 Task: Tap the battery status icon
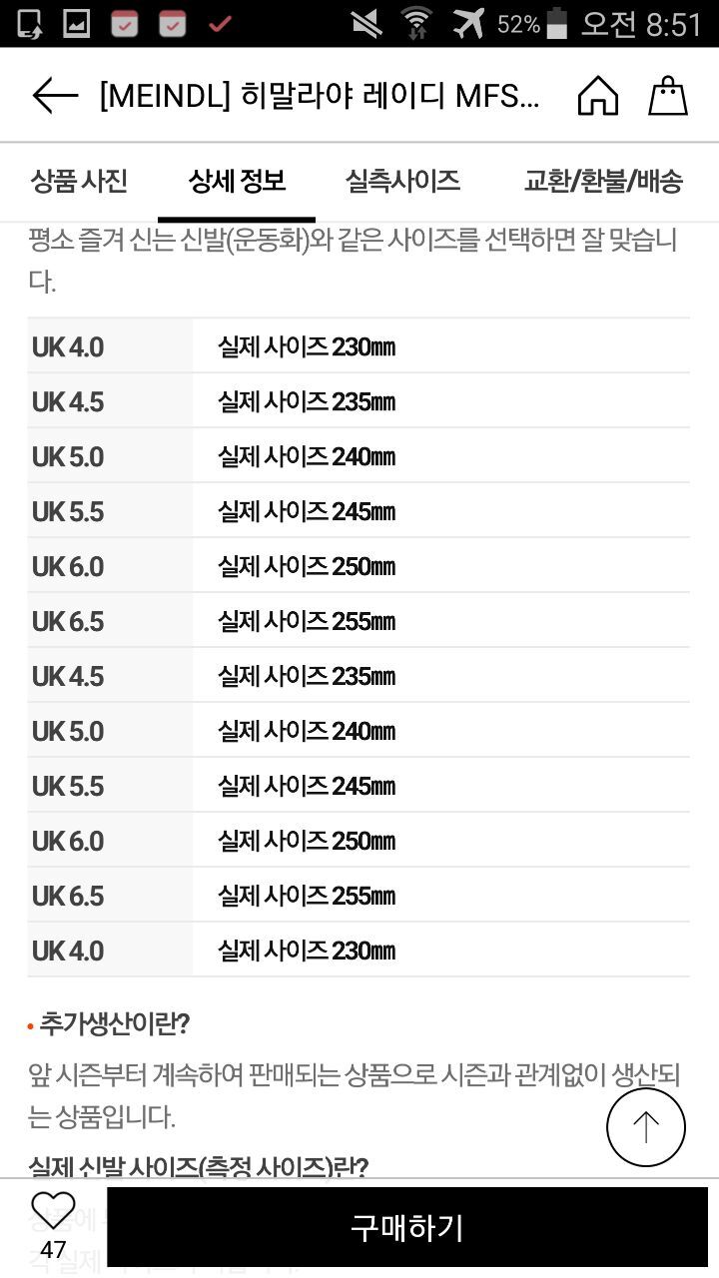coord(557,23)
